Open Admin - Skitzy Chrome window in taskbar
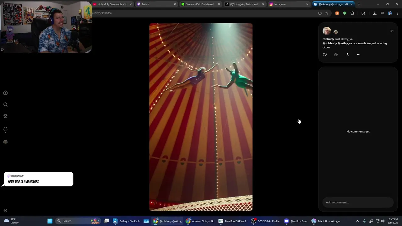This screenshot has width=402, height=226. (x=200, y=221)
